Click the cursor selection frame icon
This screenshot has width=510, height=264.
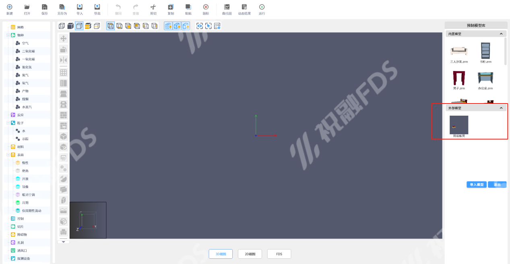tap(208, 26)
